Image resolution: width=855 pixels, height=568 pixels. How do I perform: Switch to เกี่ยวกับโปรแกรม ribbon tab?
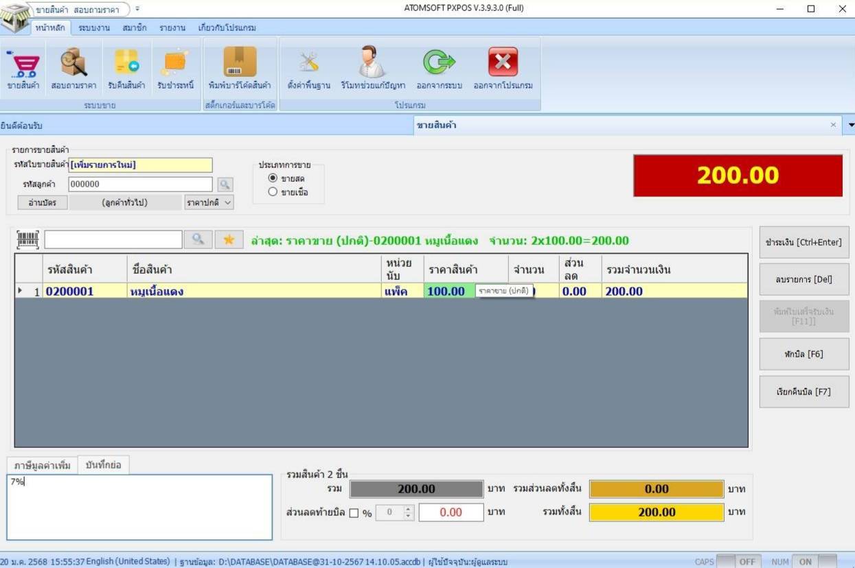click(227, 28)
